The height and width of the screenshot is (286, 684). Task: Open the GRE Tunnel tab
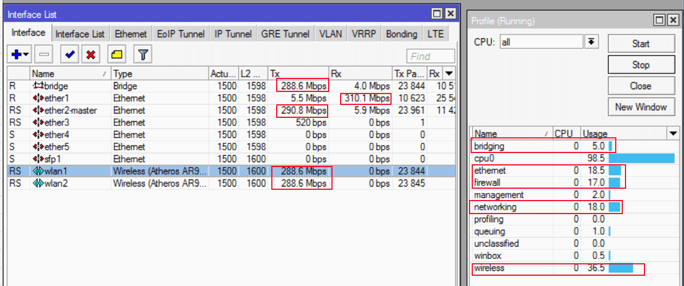pyautogui.click(x=285, y=34)
